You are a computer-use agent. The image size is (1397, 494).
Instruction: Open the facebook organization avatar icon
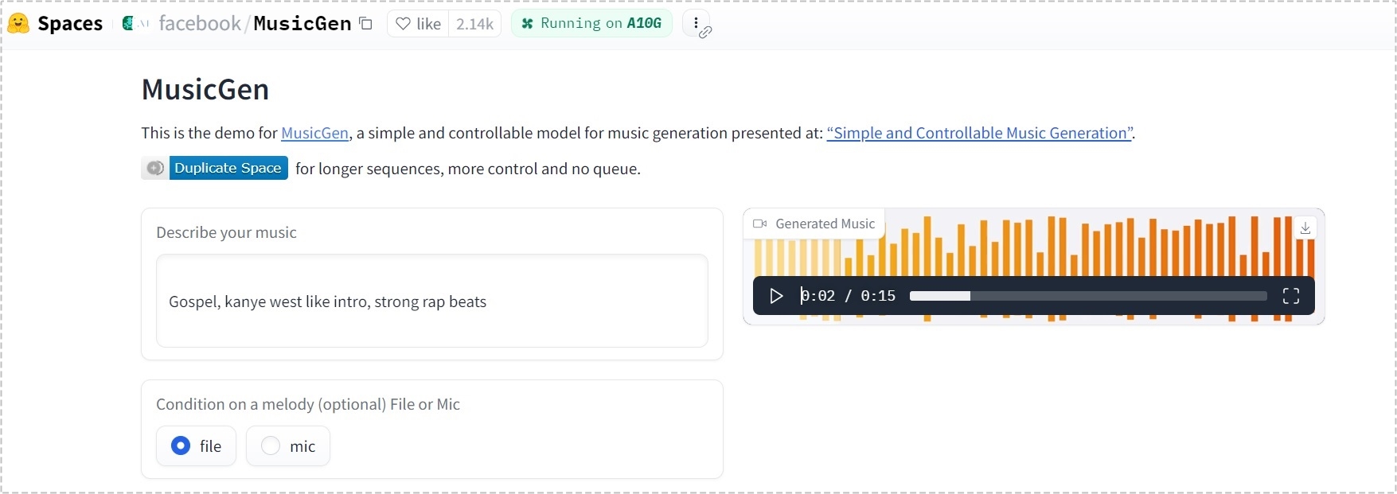click(x=128, y=24)
